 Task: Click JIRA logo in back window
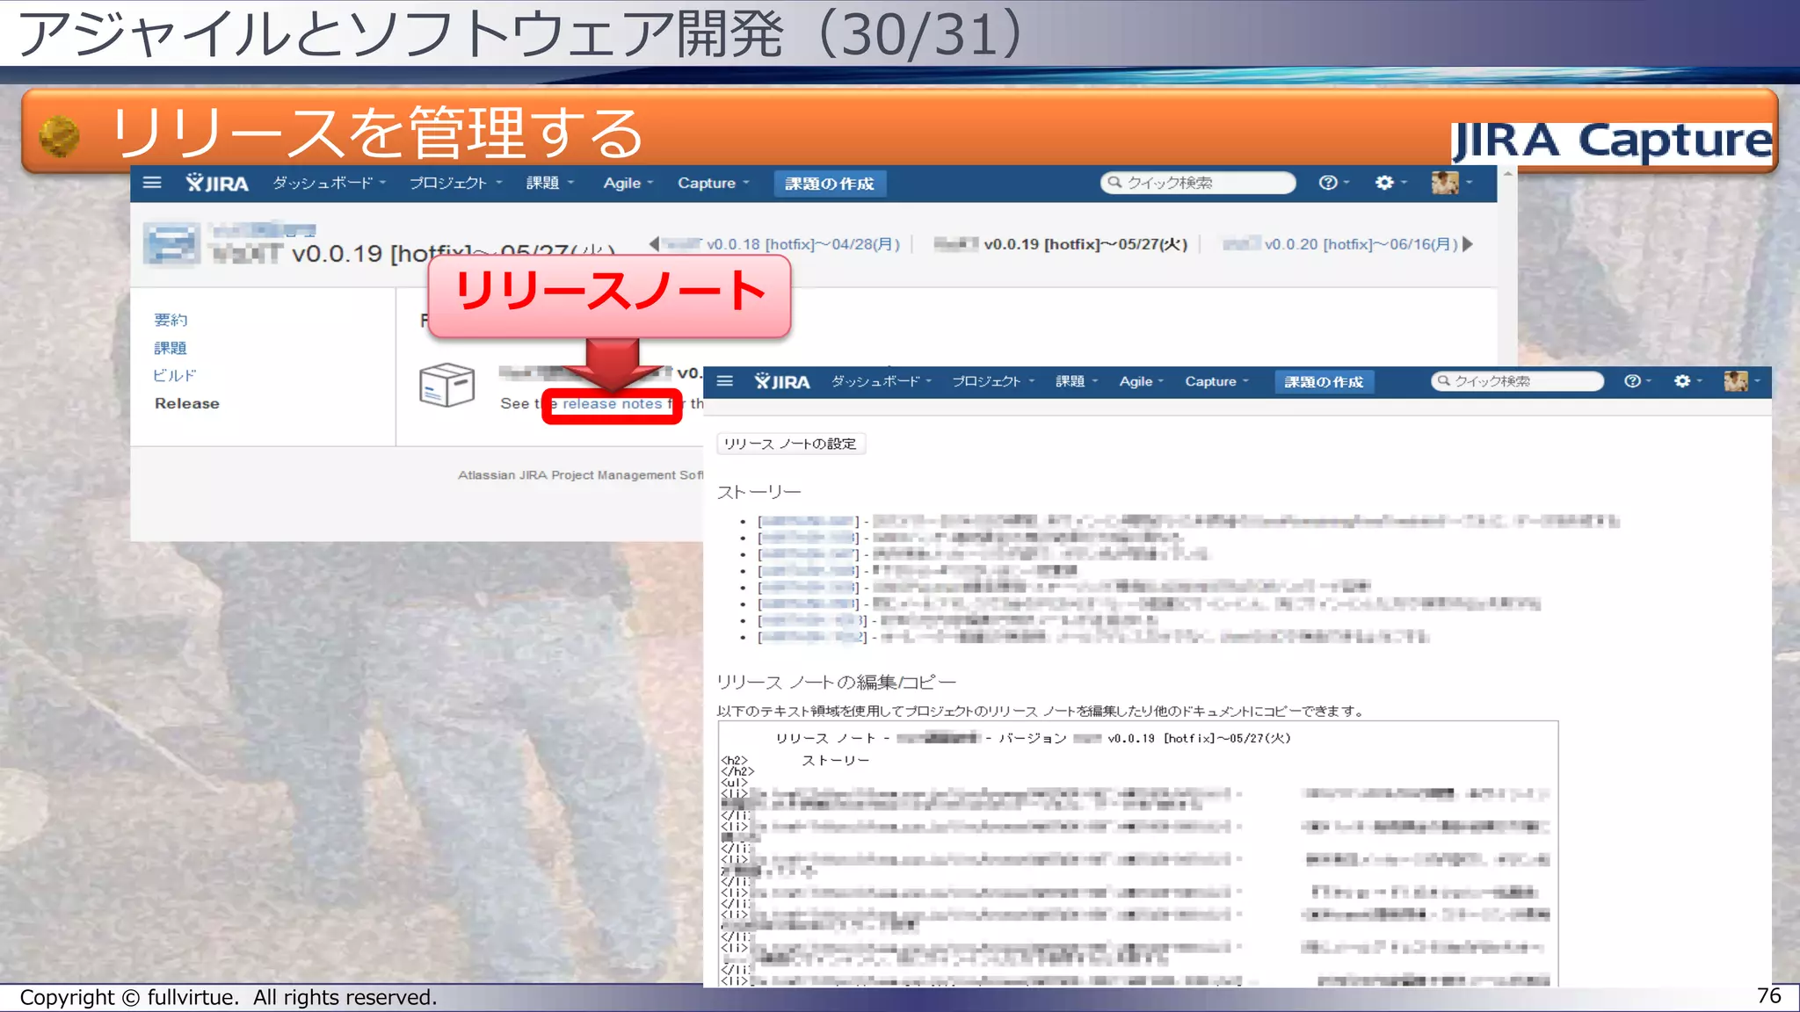[x=217, y=183]
